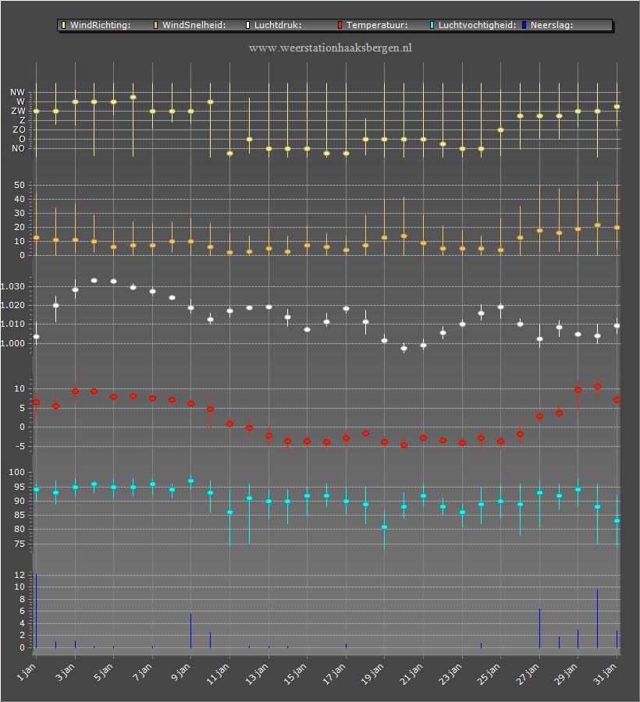Select the cyan Luchtvochtigheid legend swatch
The height and width of the screenshot is (702, 640).
point(432,25)
